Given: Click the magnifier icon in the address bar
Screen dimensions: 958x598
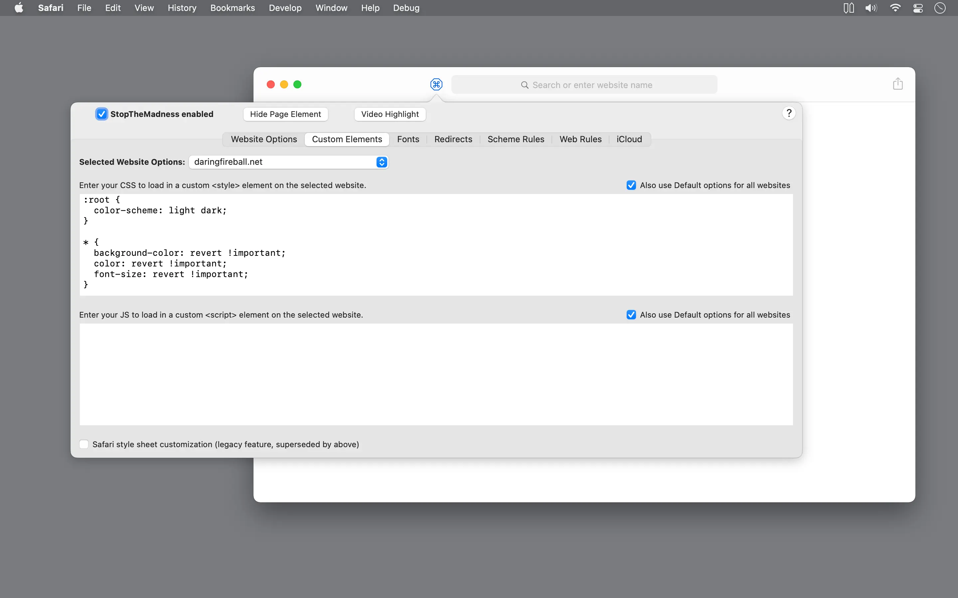Looking at the screenshot, I should (x=525, y=85).
